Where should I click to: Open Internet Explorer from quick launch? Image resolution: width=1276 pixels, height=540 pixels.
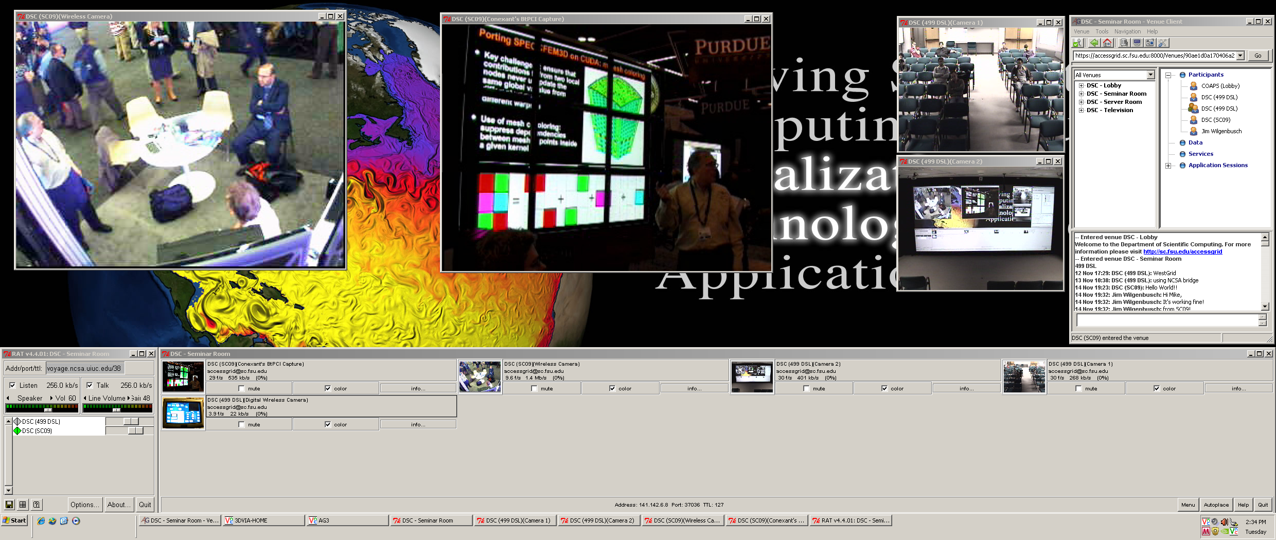[x=41, y=521]
